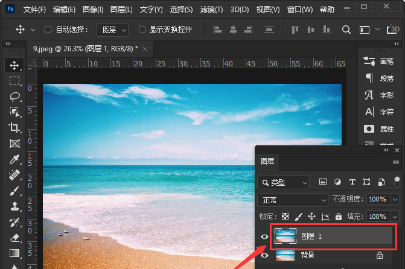405x269 pixels.
Task: Click the 3D mode icon
Action: (x=393, y=29)
